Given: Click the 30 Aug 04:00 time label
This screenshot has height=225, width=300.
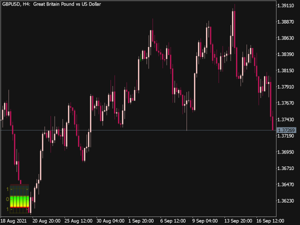Looking at the screenshot, I should click(x=110, y=221).
